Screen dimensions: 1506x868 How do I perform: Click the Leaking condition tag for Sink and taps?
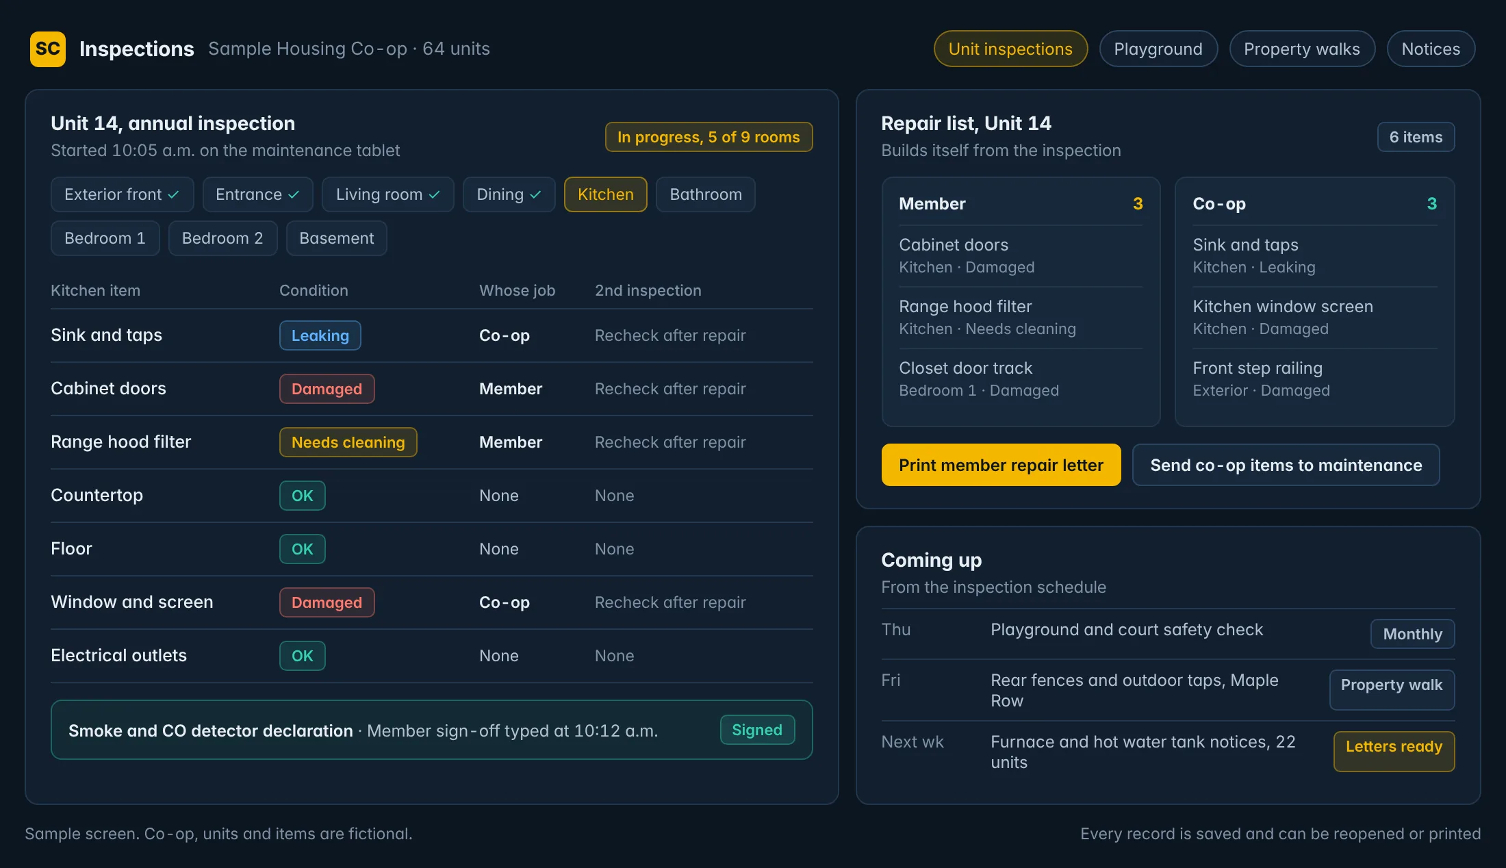[320, 335]
